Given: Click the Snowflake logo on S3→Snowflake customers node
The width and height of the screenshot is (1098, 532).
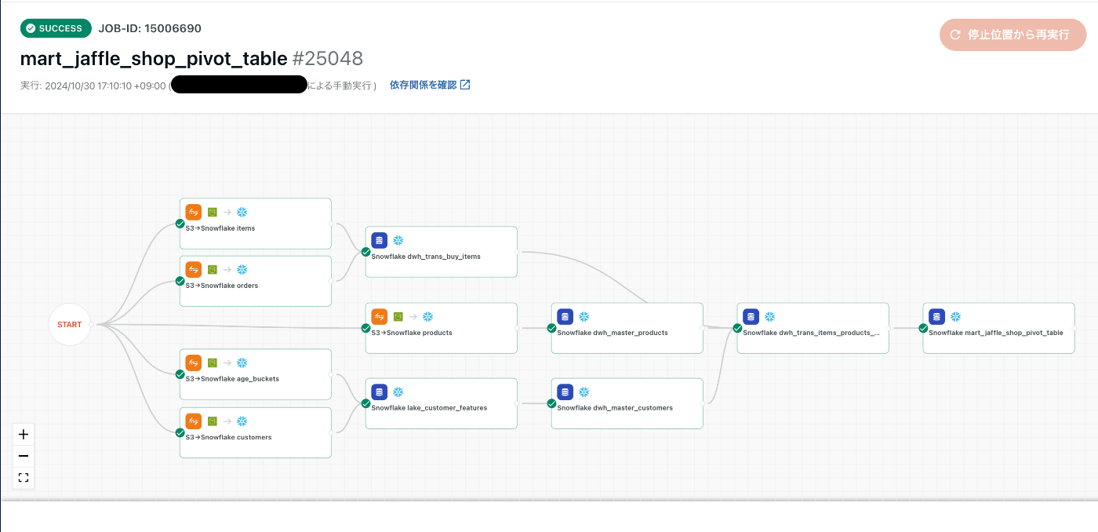Looking at the screenshot, I should tap(242, 421).
